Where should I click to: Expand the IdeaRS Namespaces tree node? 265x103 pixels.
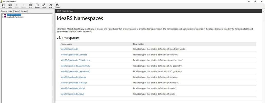point(3,15)
